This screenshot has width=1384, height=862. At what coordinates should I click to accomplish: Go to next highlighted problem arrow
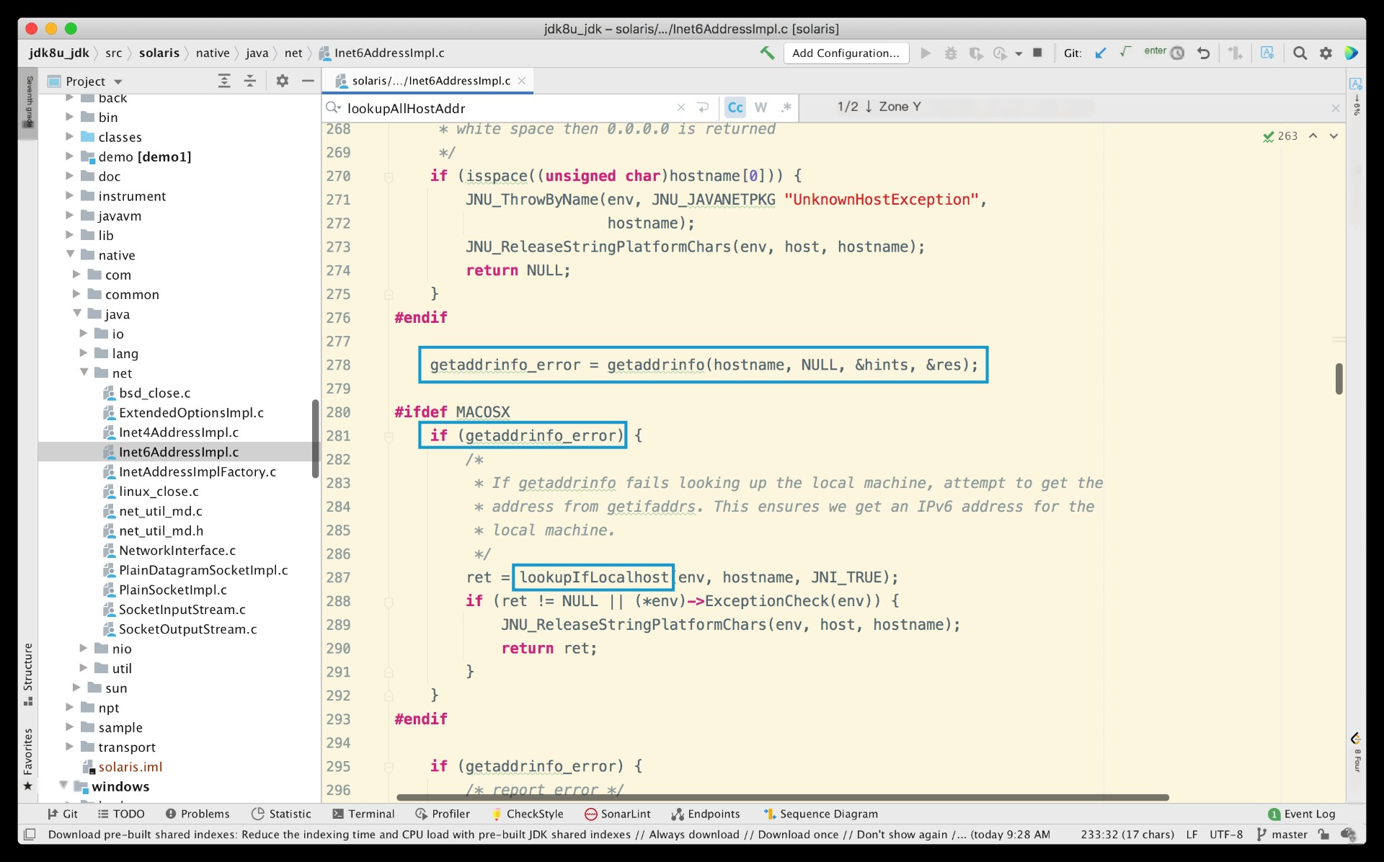tap(1334, 135)
